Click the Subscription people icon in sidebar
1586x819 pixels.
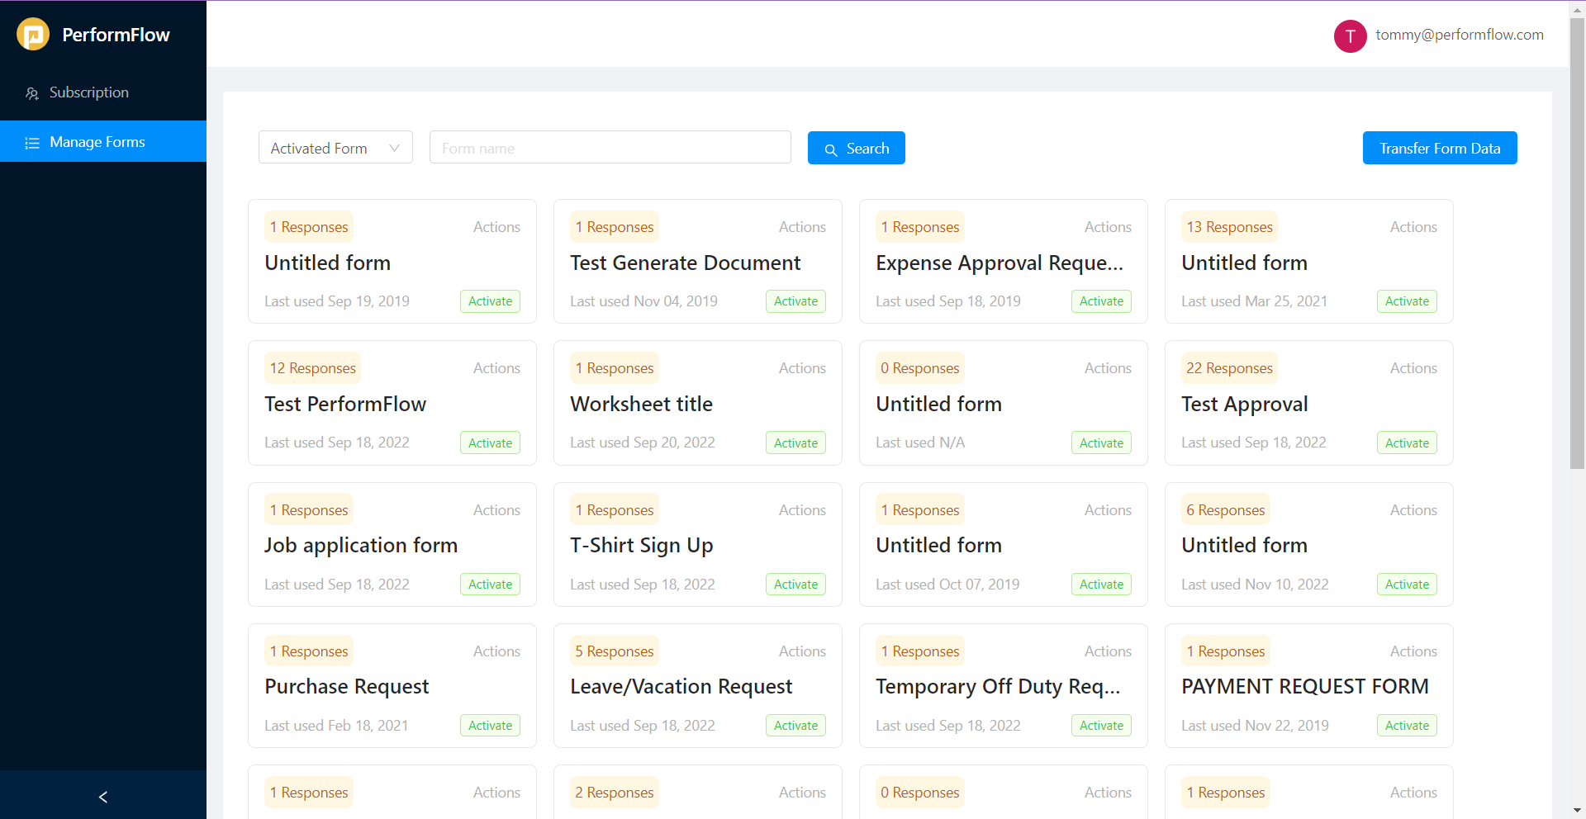[31, 92]
